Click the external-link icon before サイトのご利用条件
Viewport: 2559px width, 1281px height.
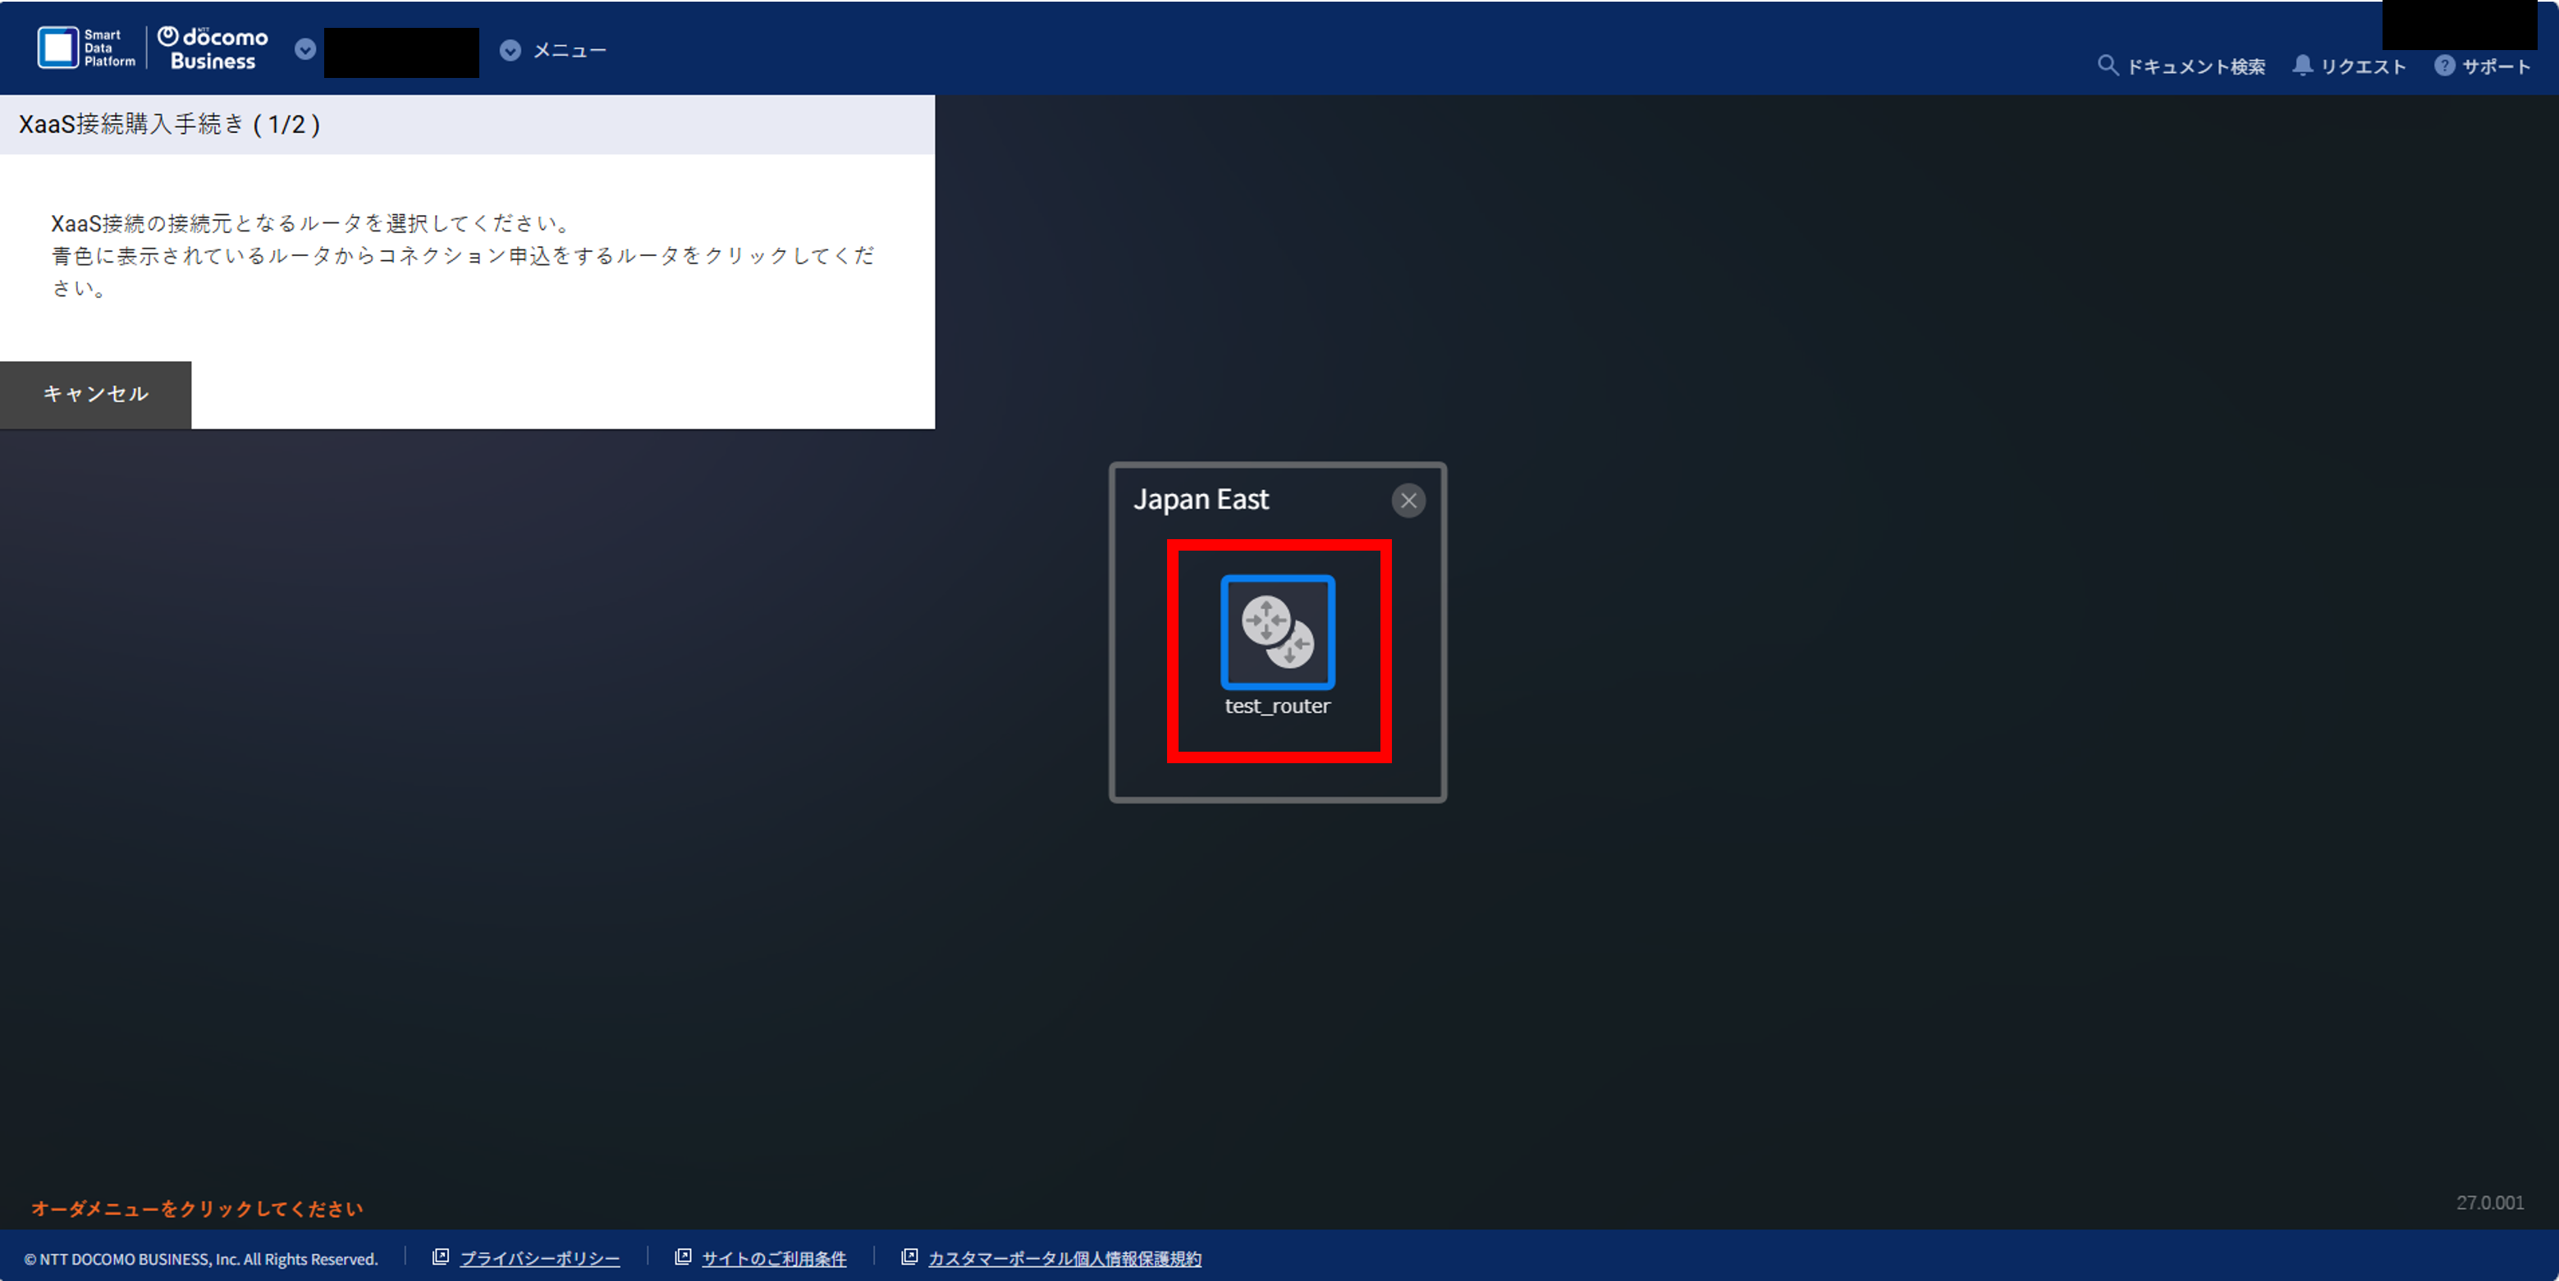[x=683, y=1257]
